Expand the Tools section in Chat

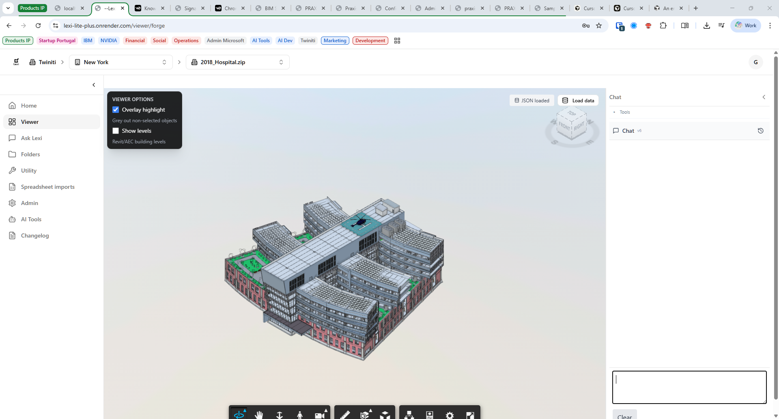[x=624, y=112]
